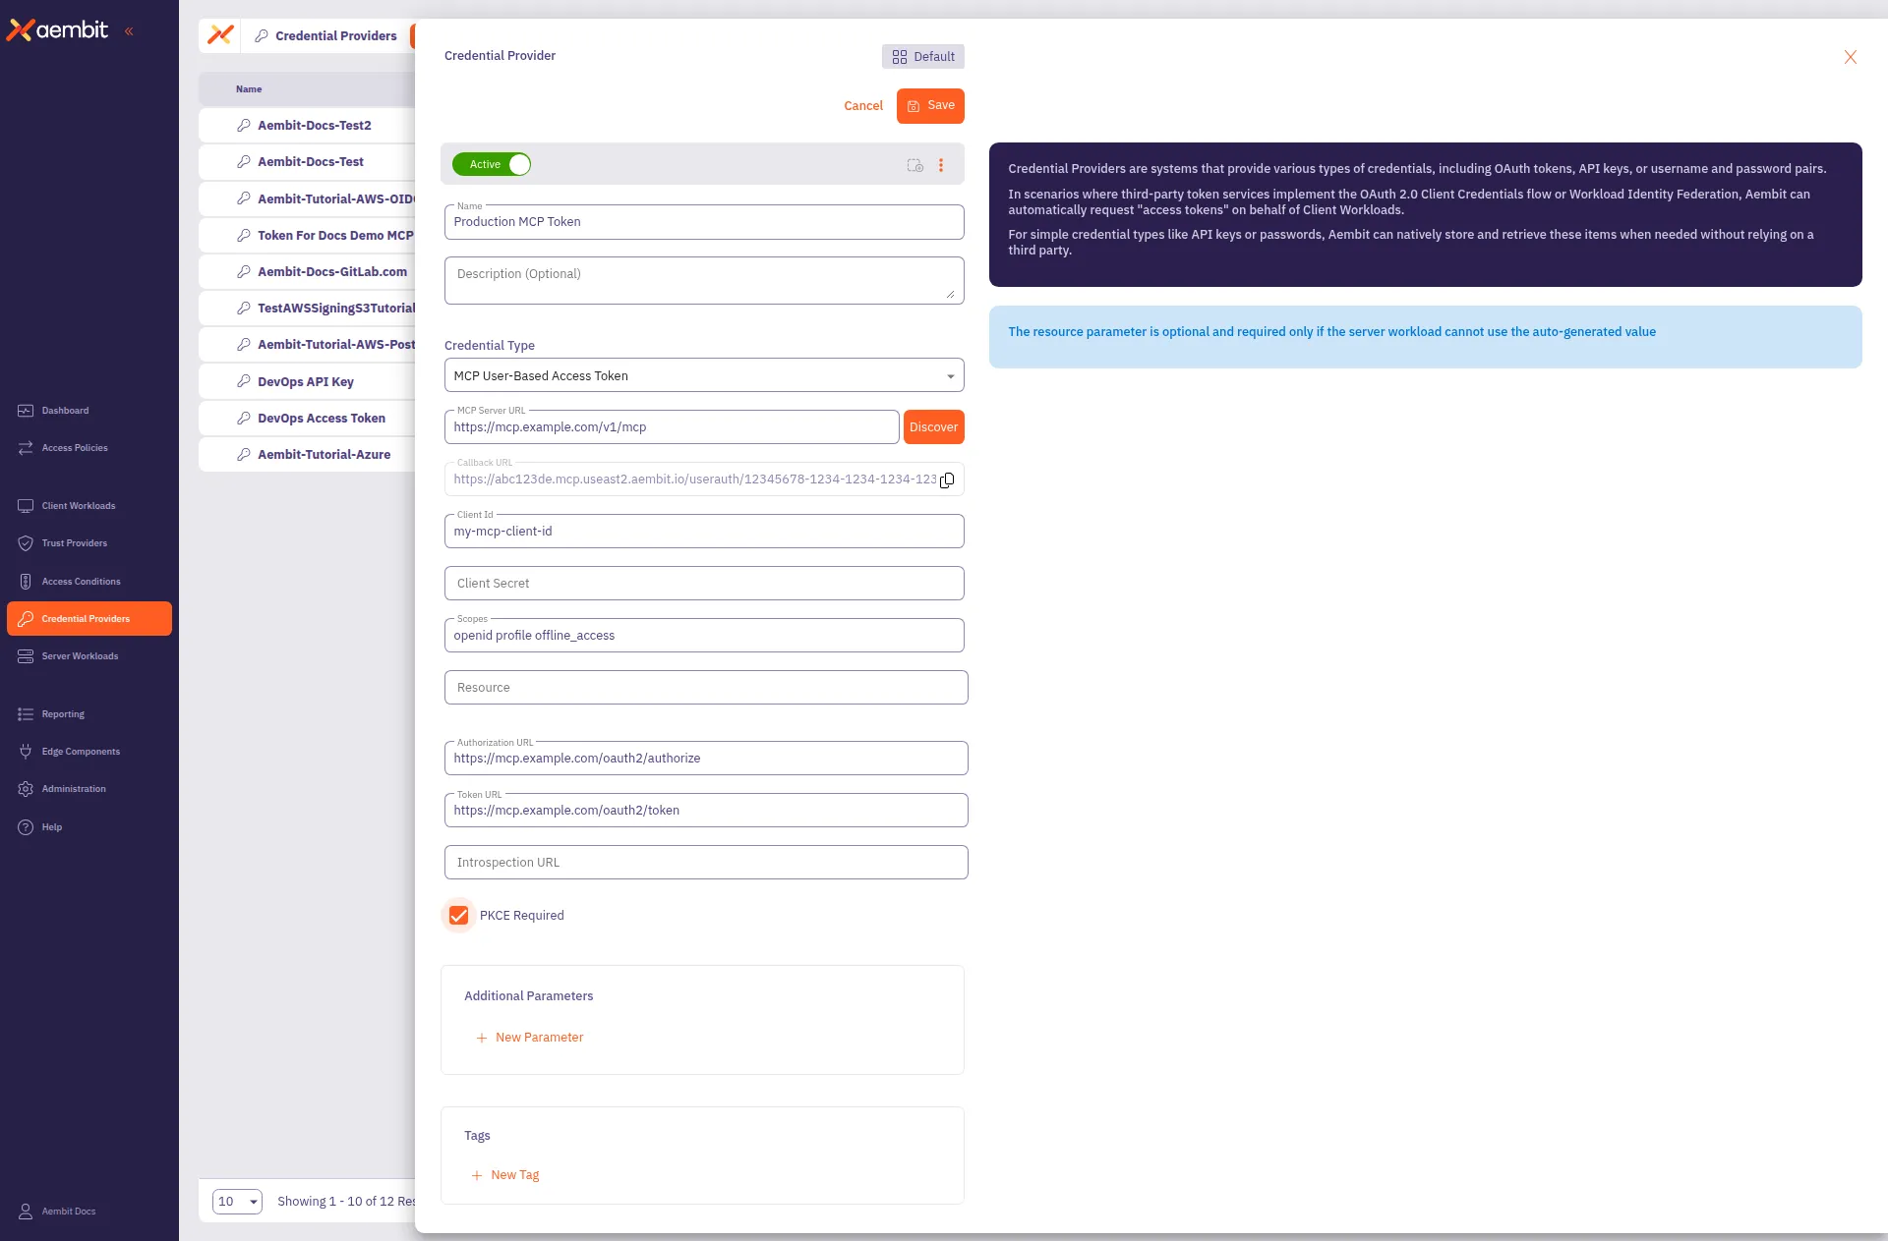This screenshot has width=1888, height=1241.
Task: Open the Help section in the sidebar
Action: pos(49,827)
